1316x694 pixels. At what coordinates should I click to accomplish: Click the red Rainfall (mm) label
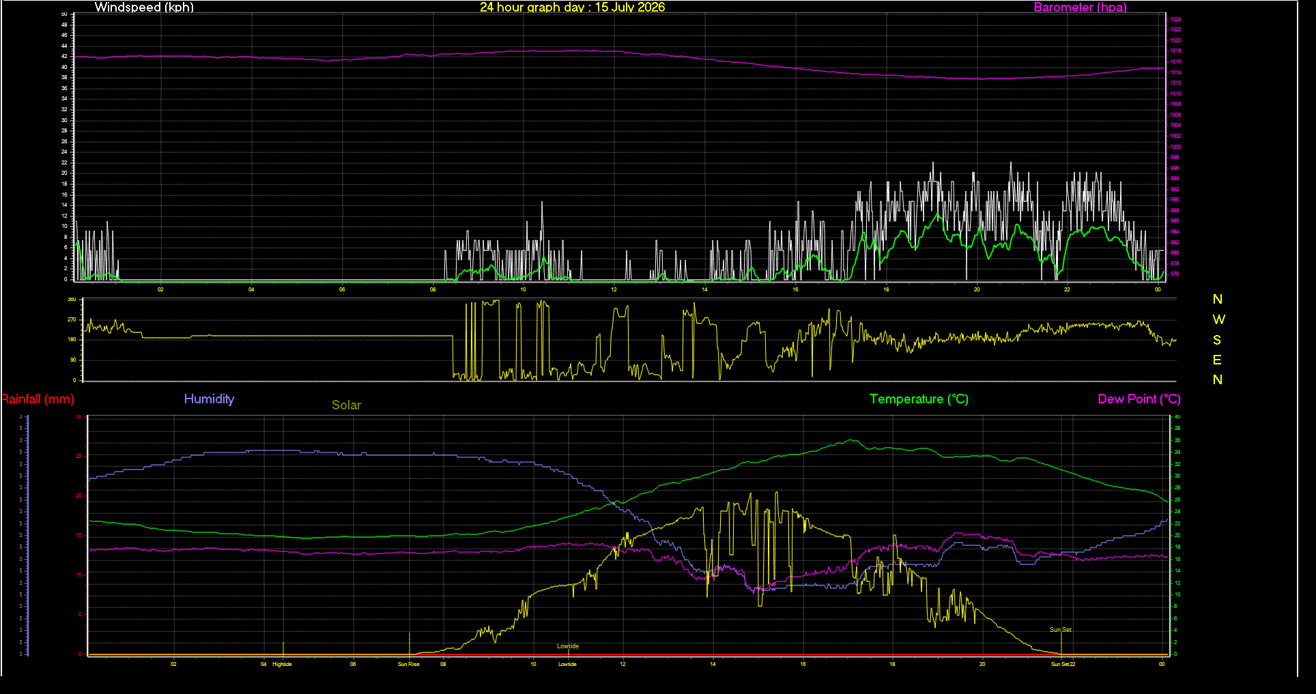pyautogui.click(x=38, y=399)
